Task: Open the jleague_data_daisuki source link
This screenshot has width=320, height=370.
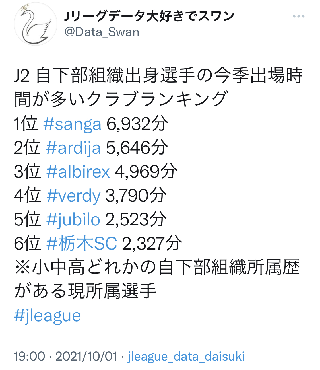Action: click(186, 356)
